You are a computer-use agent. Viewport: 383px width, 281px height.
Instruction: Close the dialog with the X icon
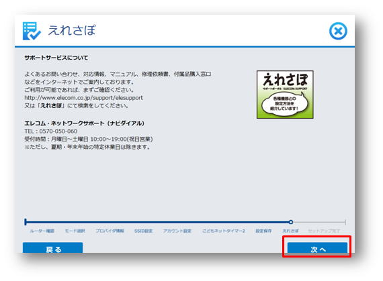[x=338, y=31]
